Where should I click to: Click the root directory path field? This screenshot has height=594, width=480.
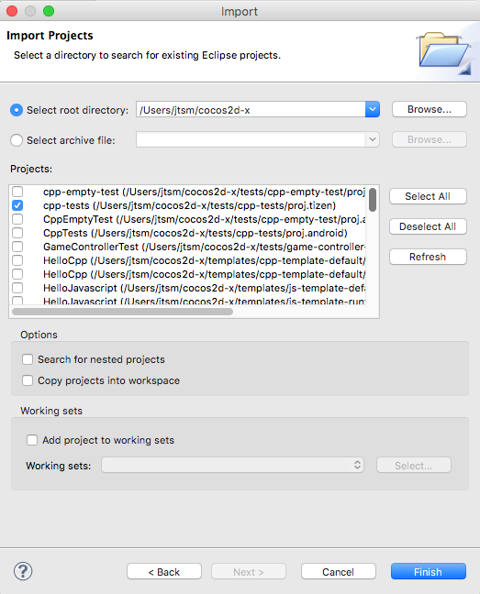pyautogui.click(x=251, y=110)
